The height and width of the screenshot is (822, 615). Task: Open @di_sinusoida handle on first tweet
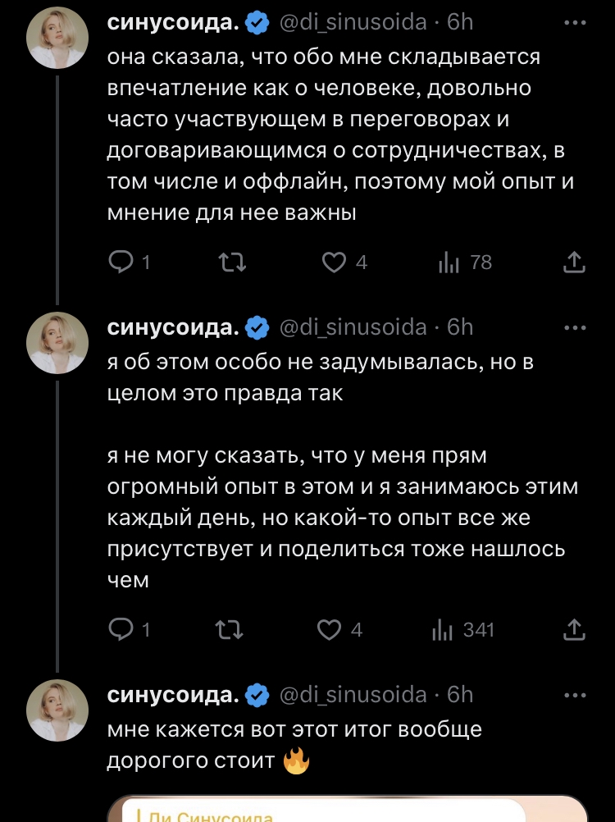click(353, 23)
